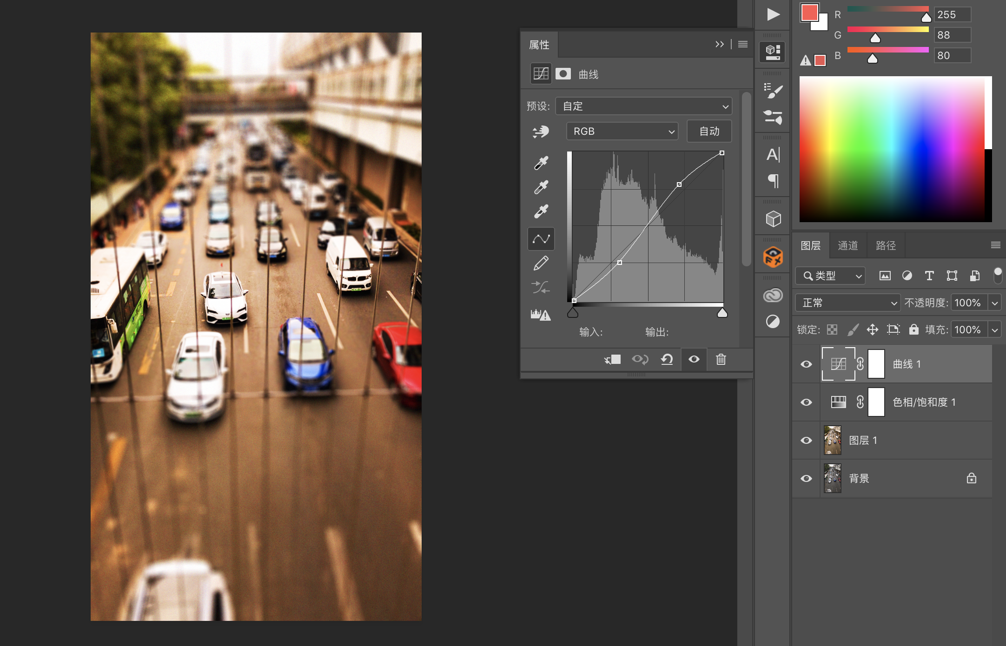
Task: Select the black point eyedropper
Action: tap(541, 163)
